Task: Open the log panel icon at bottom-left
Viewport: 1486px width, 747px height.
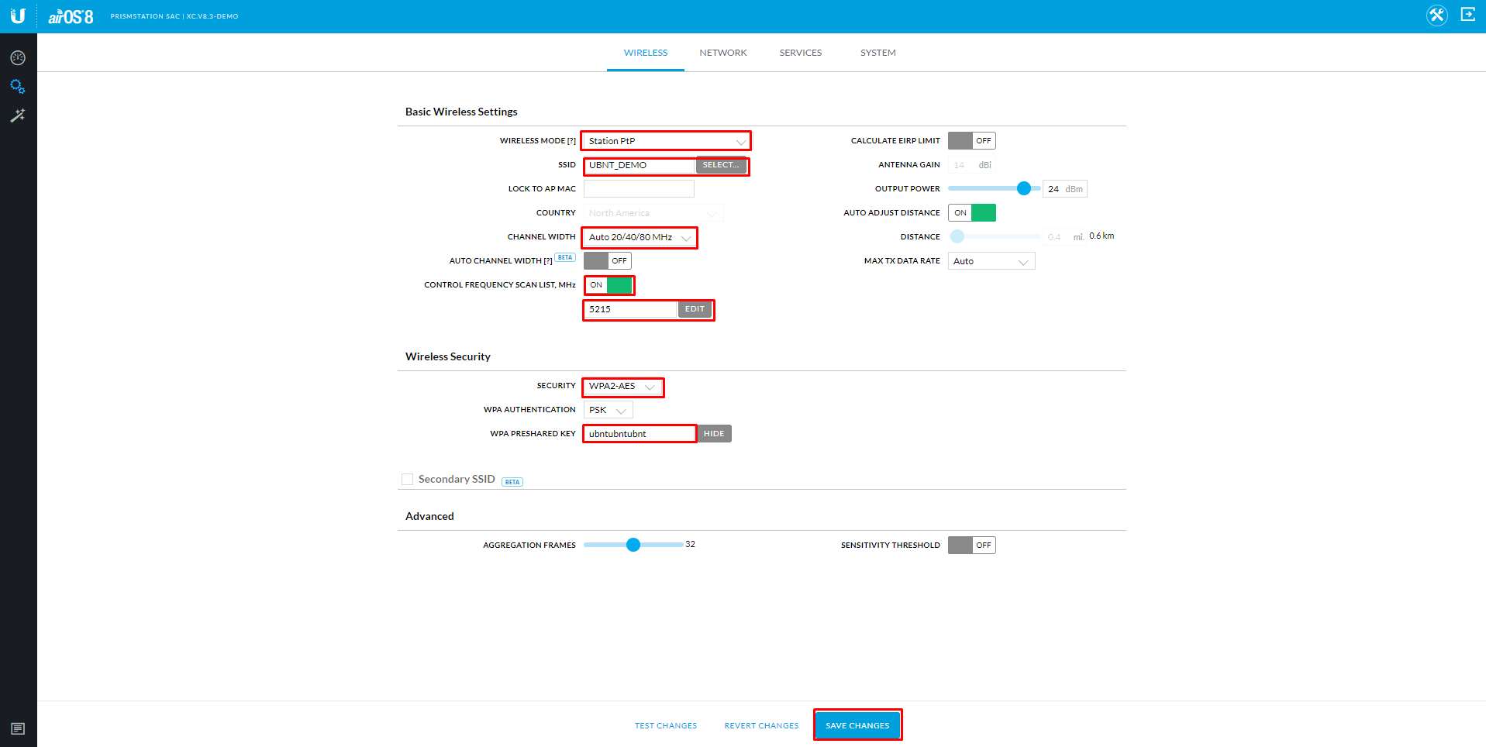Action: (18, 728)
